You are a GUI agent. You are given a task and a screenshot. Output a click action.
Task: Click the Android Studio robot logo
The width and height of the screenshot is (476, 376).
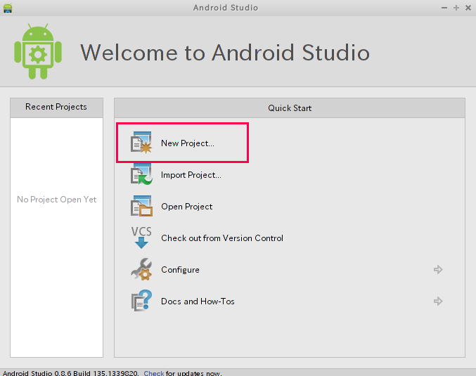(x=38, y=51)
